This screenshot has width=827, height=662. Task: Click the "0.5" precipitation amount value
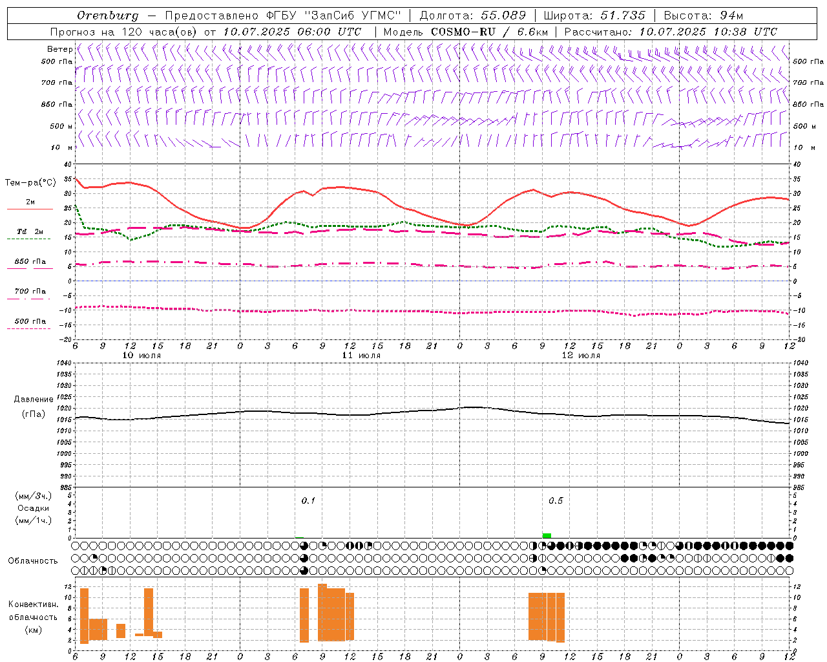(556, 501)
